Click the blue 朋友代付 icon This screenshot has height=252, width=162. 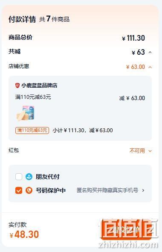coord(29,177)
